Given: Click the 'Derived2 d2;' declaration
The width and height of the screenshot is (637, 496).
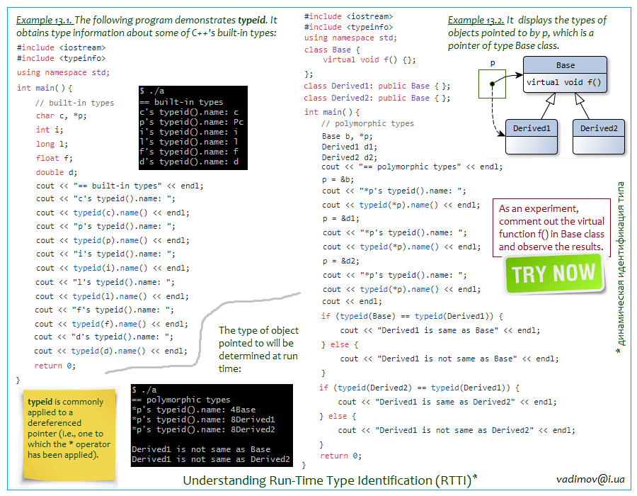Looking at the screenshot, I should [350, 157].
